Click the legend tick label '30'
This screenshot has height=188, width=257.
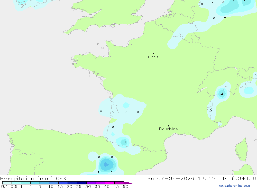88,186
